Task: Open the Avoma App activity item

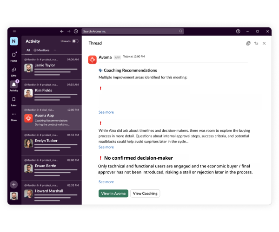Action: coord(52,117)
